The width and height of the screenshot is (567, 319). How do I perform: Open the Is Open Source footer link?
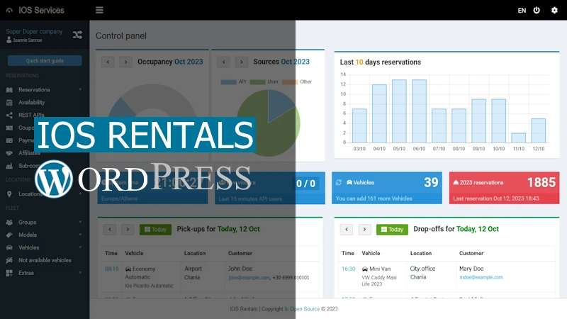302,309
